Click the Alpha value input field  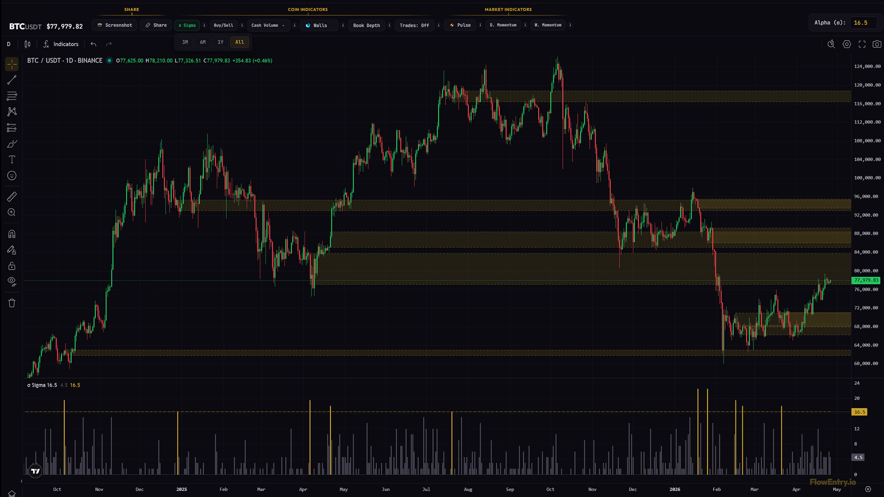click(863, 23)
